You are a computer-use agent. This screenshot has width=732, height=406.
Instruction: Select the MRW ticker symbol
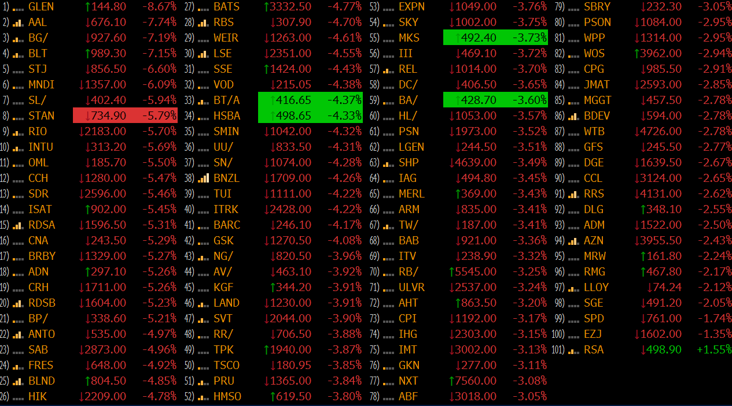(x=595, y=256)
